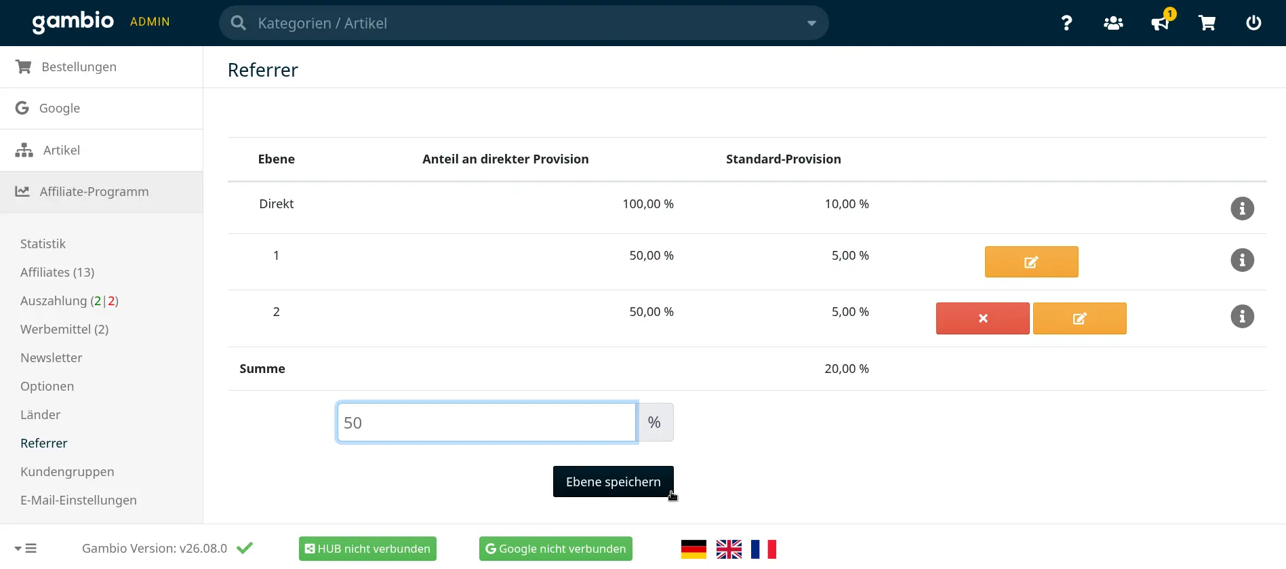Image resolution: width=1286 pixels, height=569 pixels.
Task: Switch language to English flag
Action: pyautogui.click(x=729, y=549)
